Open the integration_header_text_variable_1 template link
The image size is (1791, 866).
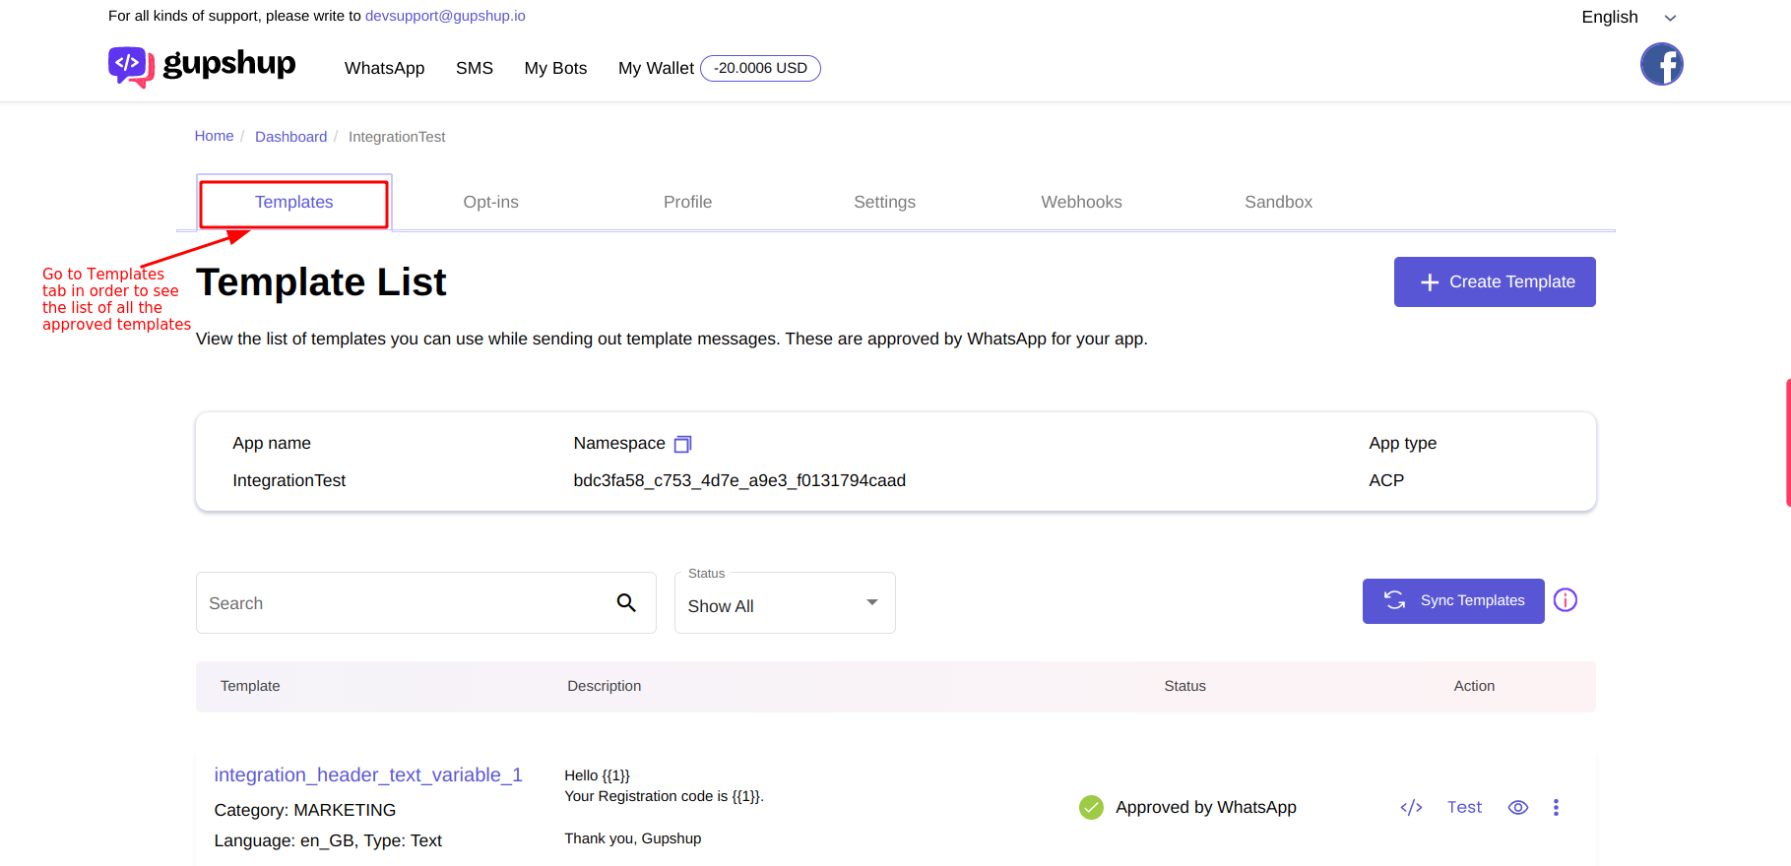pos(368,774)
